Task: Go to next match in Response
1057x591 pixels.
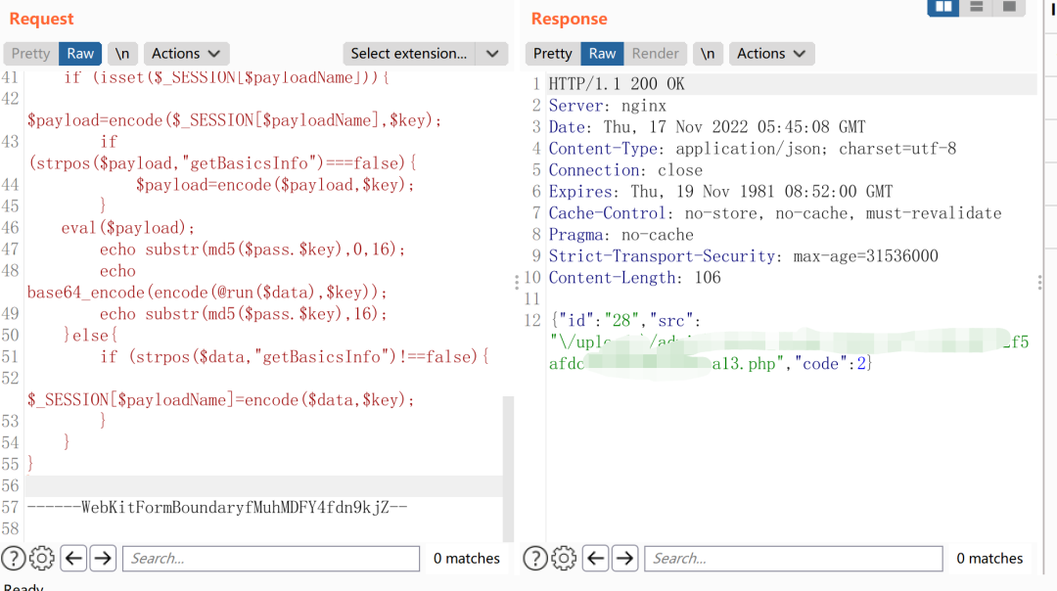Action: tap(624, 558)
